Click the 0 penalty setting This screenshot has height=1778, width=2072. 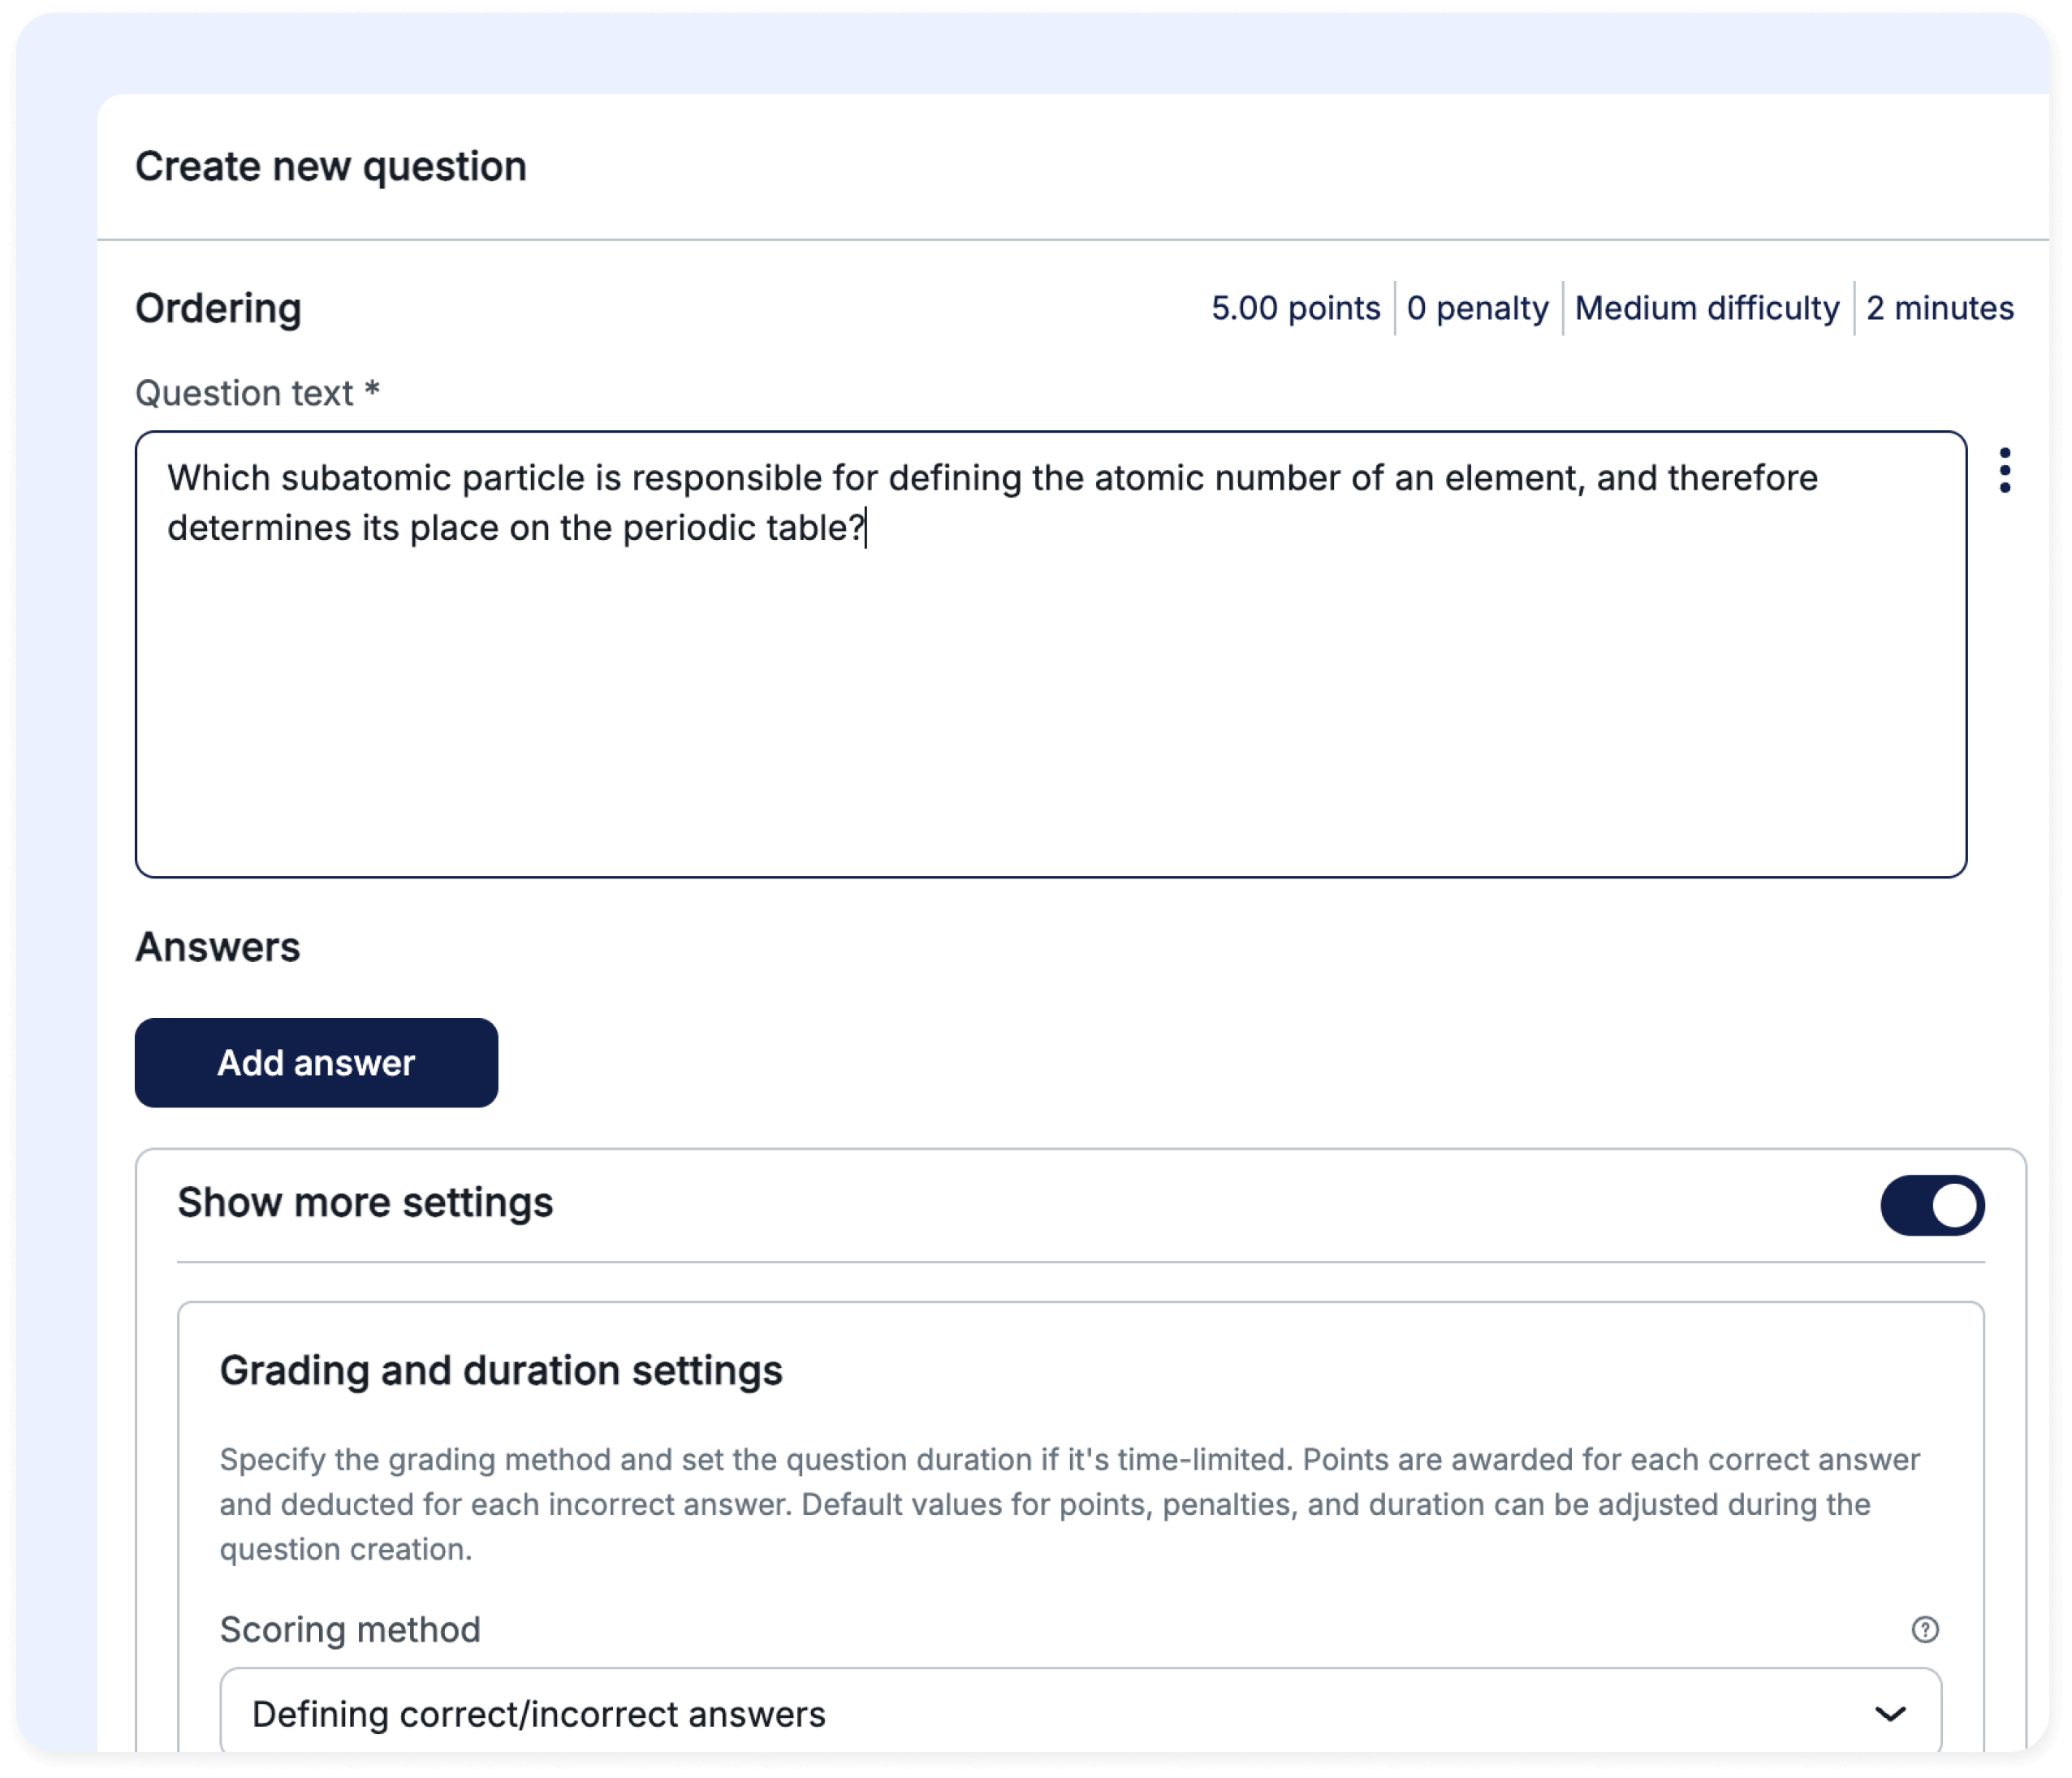(x=1477, y=308)
